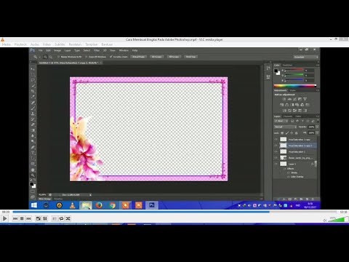The height and width of the screenshot is (262, 349).
Task: Open the layer fx styles button
Action: pos(284,199)
